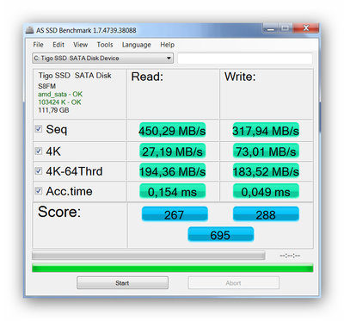Open the View menu
344x321 pixels.
pos(80,45)
